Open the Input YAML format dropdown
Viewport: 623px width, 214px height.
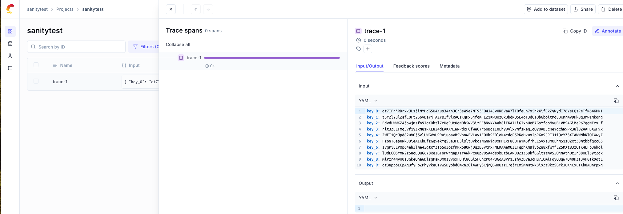pyautogui.click(x=368, y=101)
